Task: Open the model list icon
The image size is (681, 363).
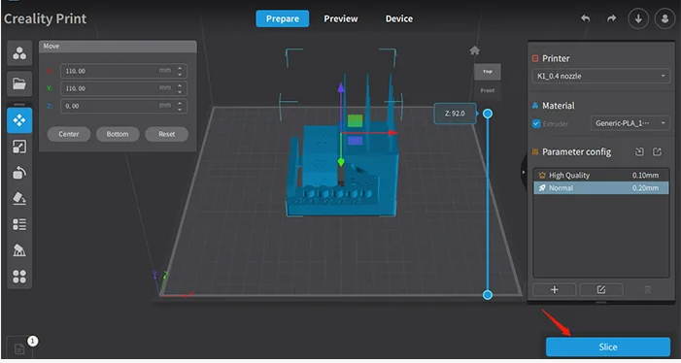Action: [x=19, y=224]
